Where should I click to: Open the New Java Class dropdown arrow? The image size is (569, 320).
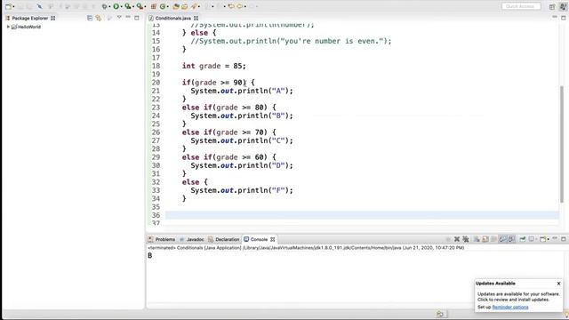[x=168, y=6]
